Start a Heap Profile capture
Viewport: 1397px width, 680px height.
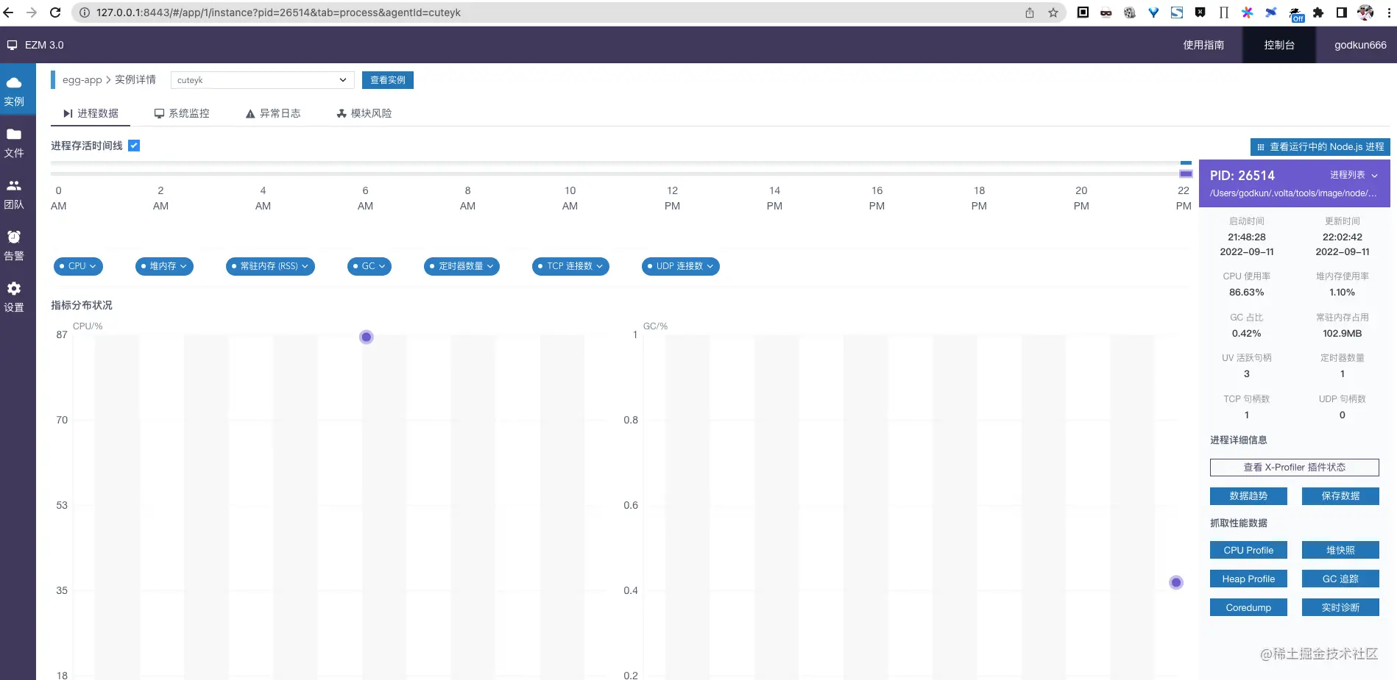(1248, 579)
